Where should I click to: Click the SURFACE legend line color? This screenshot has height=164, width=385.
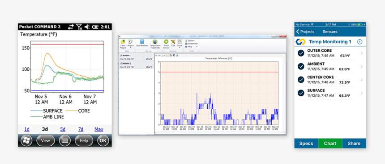(36, 111)
